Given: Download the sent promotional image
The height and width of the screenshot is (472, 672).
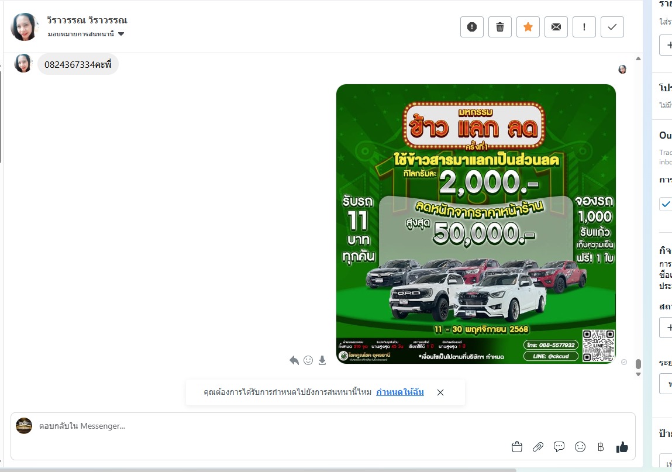Looking at the screenshot, I should click(x=322, y=360).
